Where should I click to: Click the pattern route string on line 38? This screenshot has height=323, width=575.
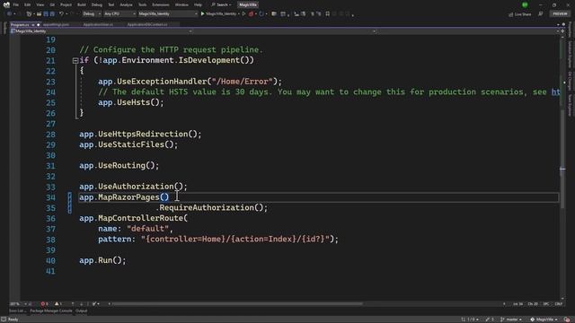235,240
